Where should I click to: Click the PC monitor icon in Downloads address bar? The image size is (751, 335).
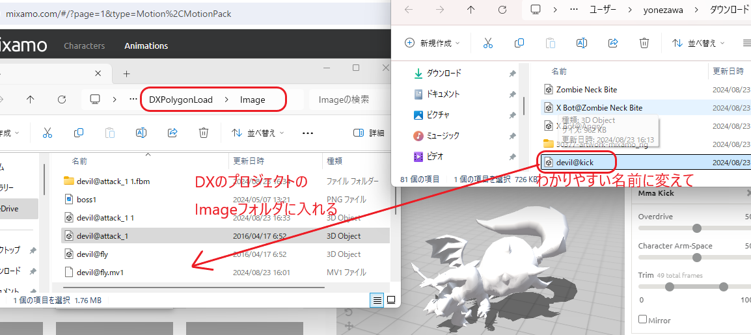(536, 10)
